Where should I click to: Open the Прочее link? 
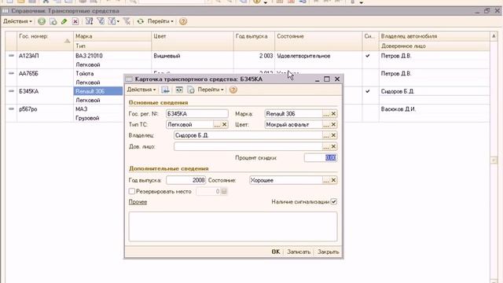pos(138,202)
